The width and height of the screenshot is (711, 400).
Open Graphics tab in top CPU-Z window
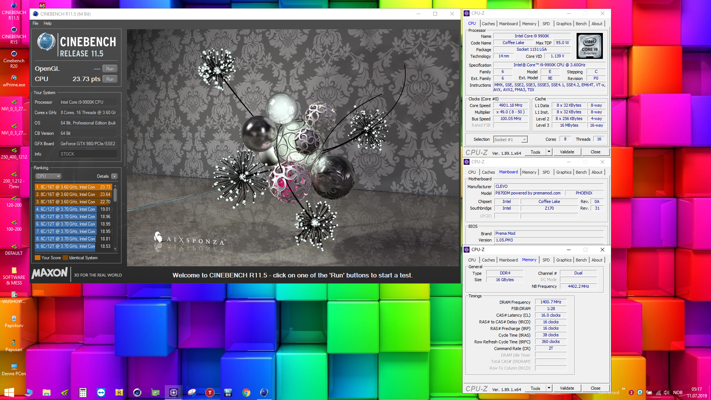pos(564,24)
